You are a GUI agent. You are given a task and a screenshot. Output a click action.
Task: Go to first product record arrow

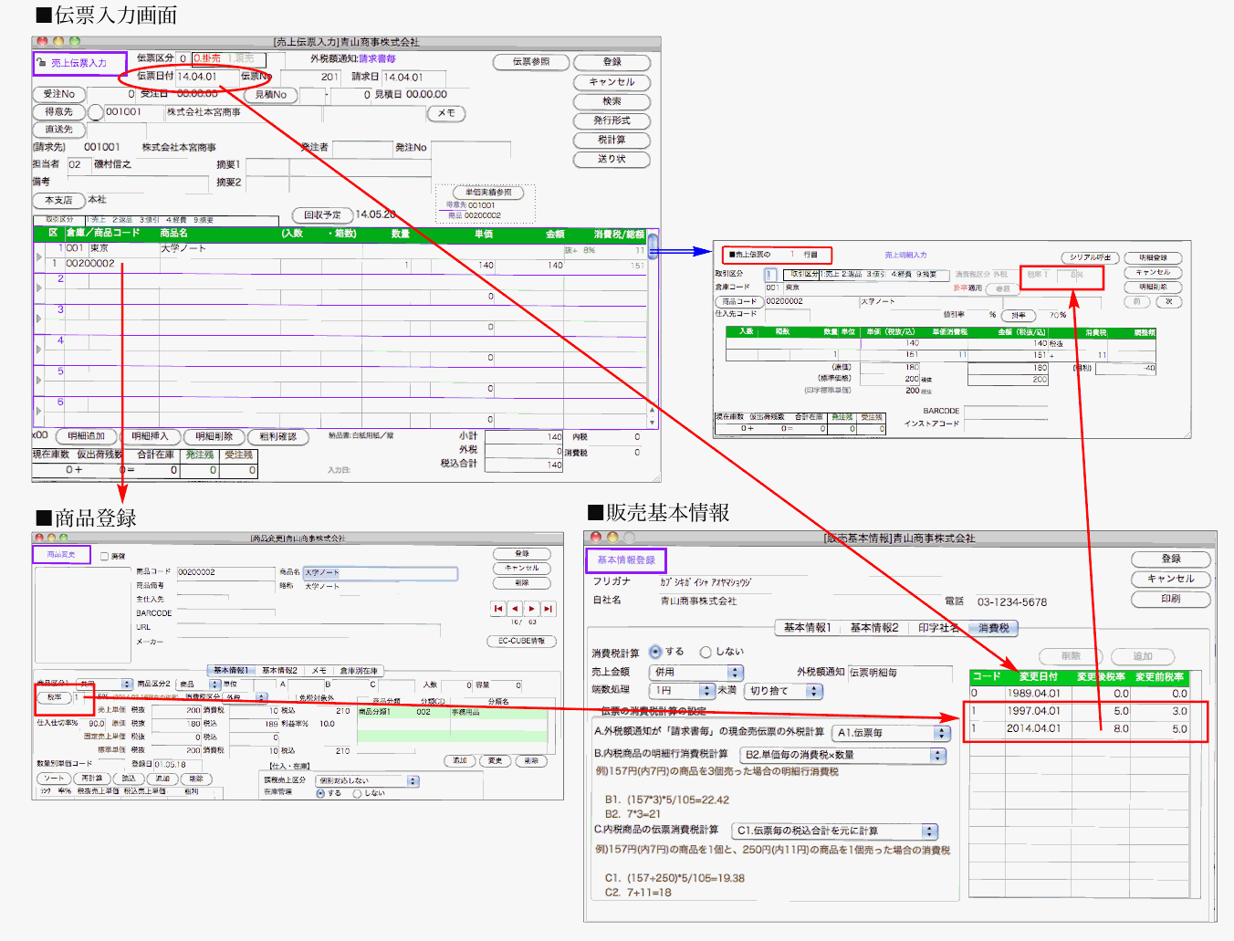pyautogui.click(x=498, y=608)
